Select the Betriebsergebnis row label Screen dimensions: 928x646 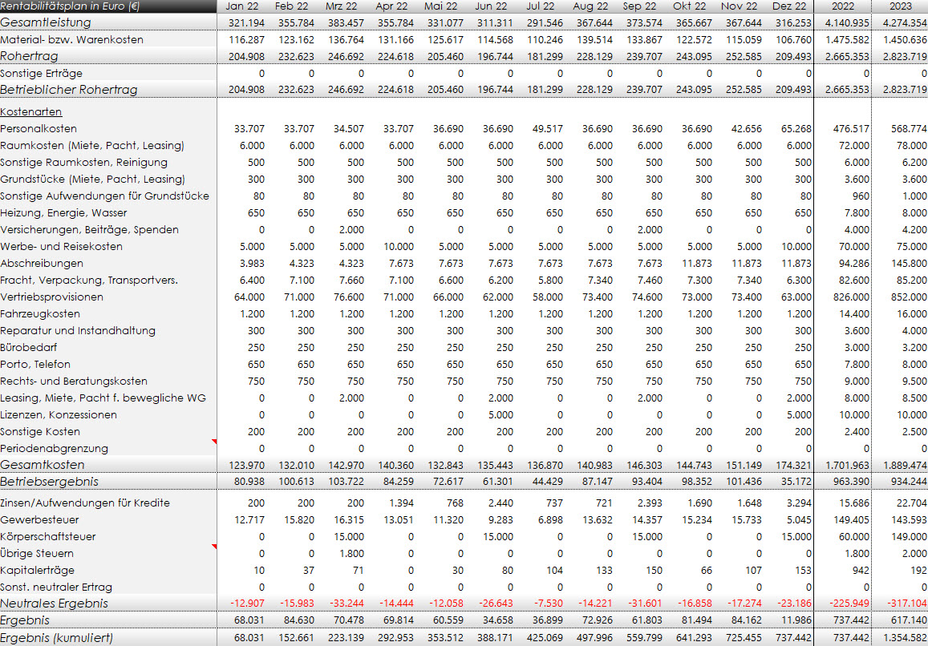click(x=49, y=482)
